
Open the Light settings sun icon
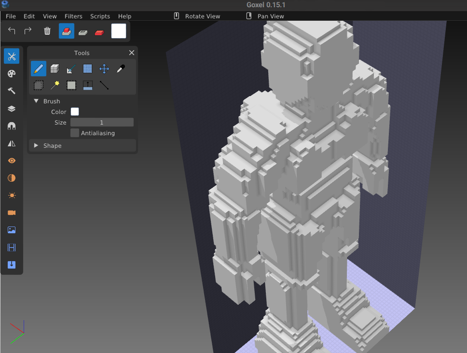12,196
